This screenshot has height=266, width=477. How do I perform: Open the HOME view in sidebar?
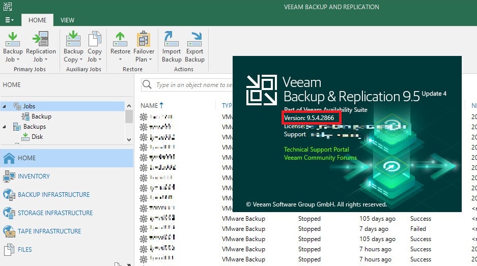(x=67, y=158)
